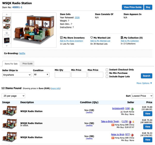Click the My Collection icon
The image size is (155, 145).
click(122, 38)
